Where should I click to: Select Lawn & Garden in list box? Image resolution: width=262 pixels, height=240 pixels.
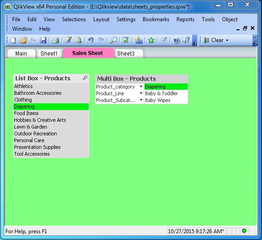click(x=51, y=127)
